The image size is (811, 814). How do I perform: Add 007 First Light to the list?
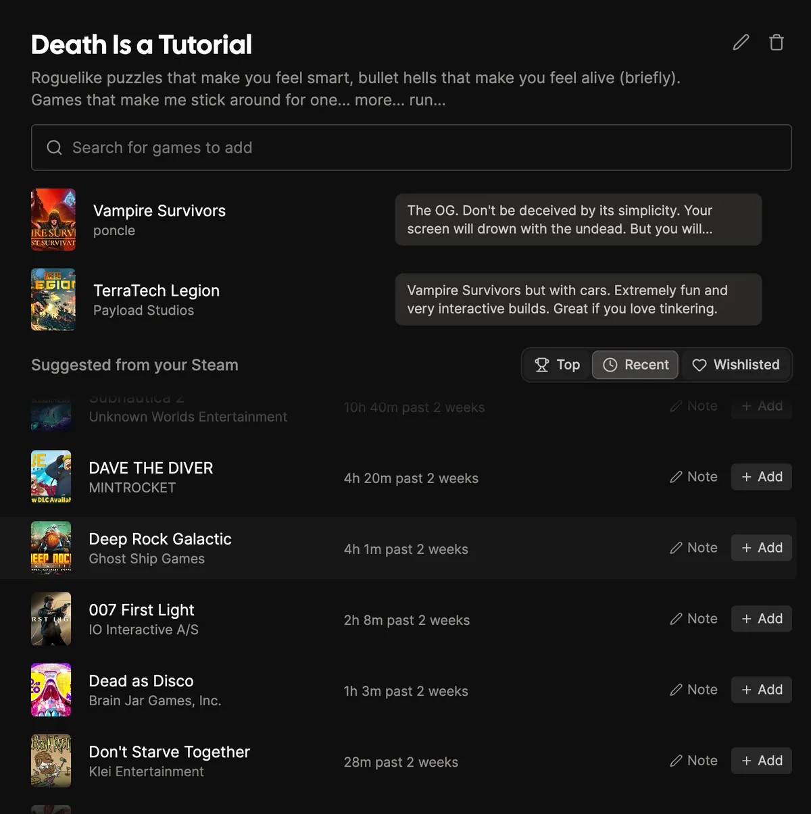tap(762, 619)
